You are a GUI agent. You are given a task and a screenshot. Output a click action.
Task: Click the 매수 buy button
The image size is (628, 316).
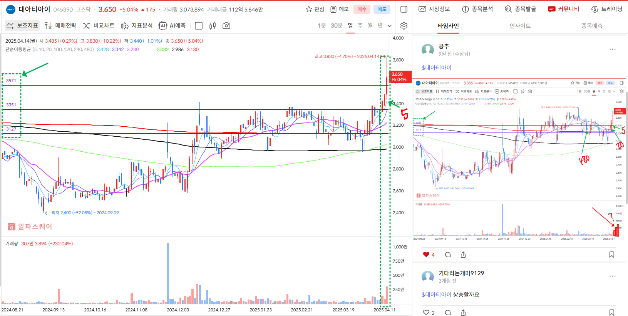362,9
